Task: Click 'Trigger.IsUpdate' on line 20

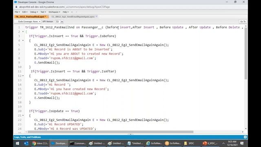Action: [49, 111]
